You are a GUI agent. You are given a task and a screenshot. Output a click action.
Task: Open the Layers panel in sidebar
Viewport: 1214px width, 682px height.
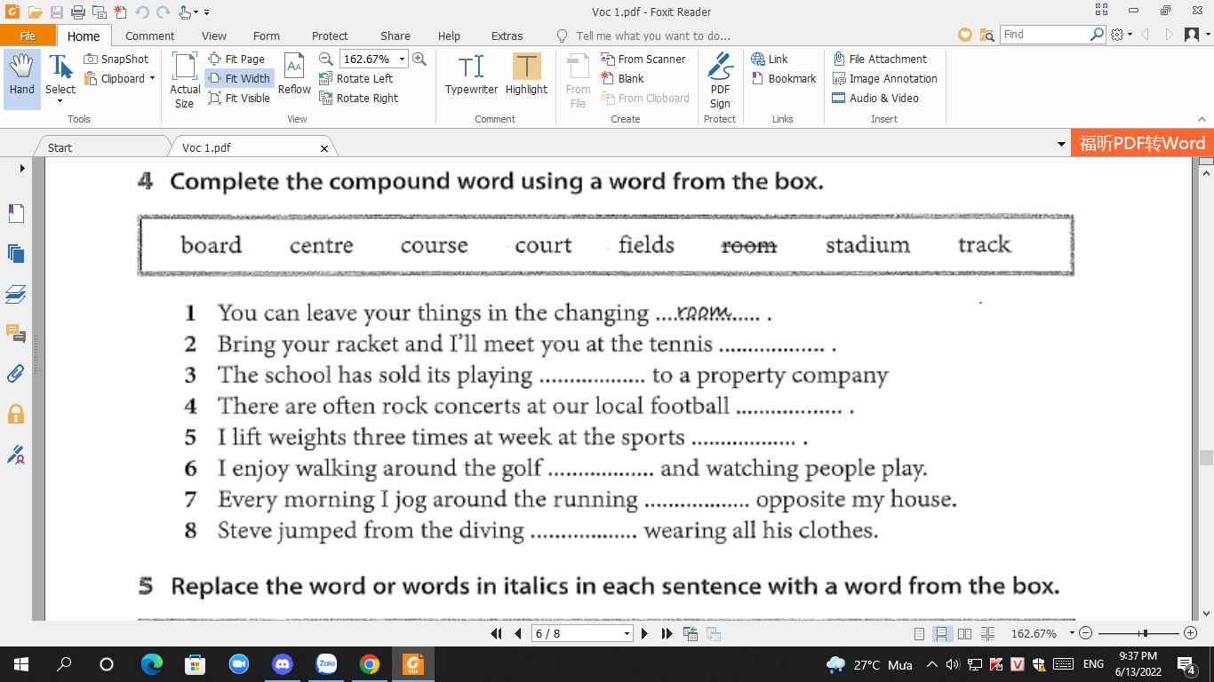(x=16, y=294)
